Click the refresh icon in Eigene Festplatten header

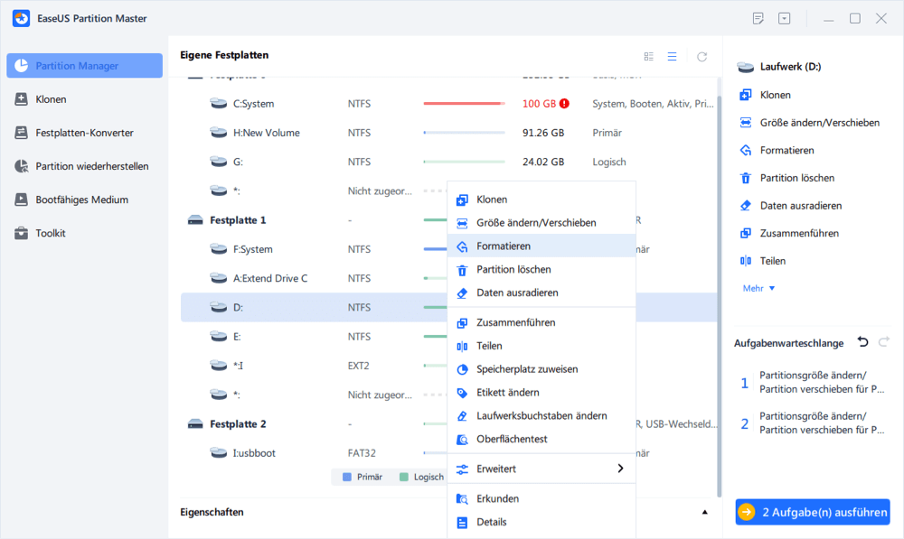702,57
